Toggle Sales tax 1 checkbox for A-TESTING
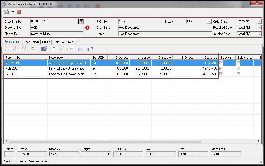This screenshot has width=265, height=166. click(x=221, y=63)
